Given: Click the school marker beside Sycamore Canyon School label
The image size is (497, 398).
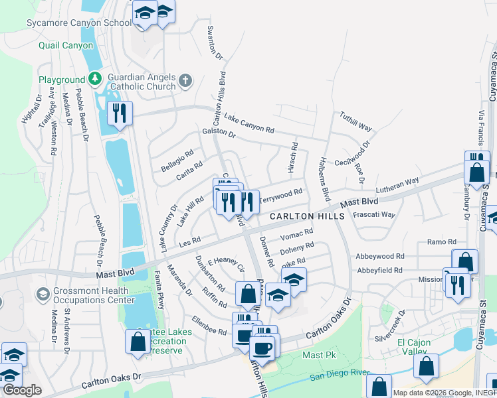Looking at the screenshot, I should coord(145,14).
